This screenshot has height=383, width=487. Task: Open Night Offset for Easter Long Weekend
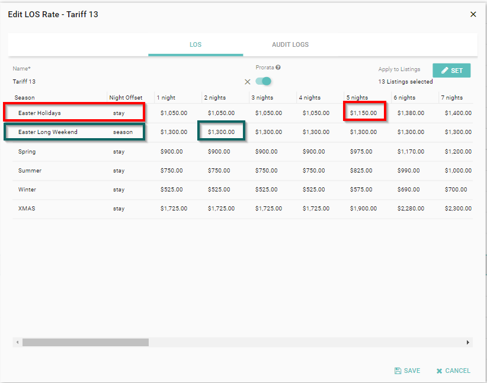[x=123, y=132]
